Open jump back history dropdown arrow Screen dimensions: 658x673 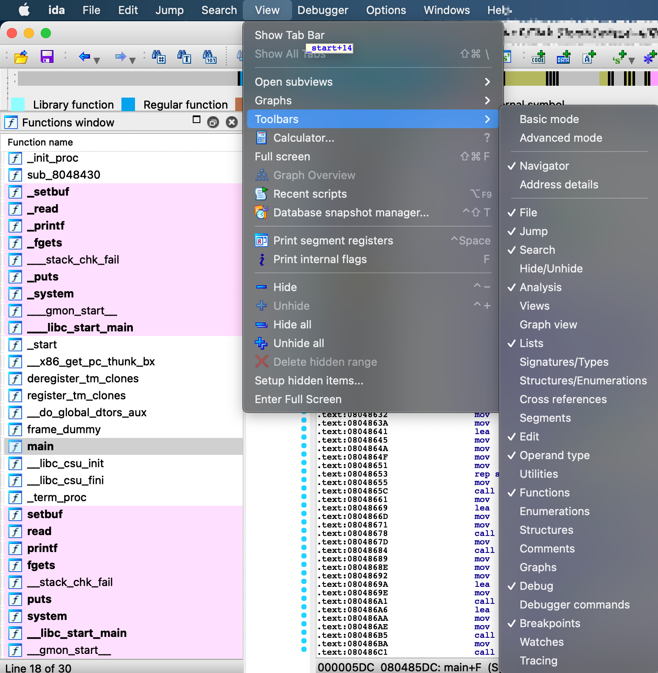[97, 61]
